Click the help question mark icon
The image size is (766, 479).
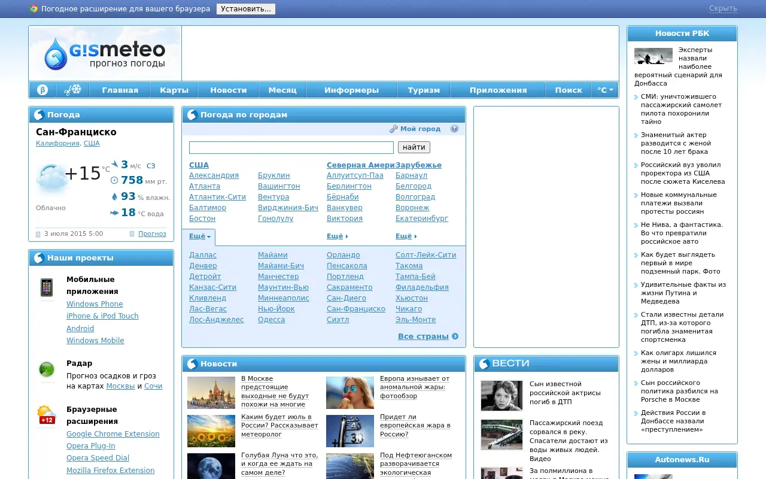(x=454, y=129)
